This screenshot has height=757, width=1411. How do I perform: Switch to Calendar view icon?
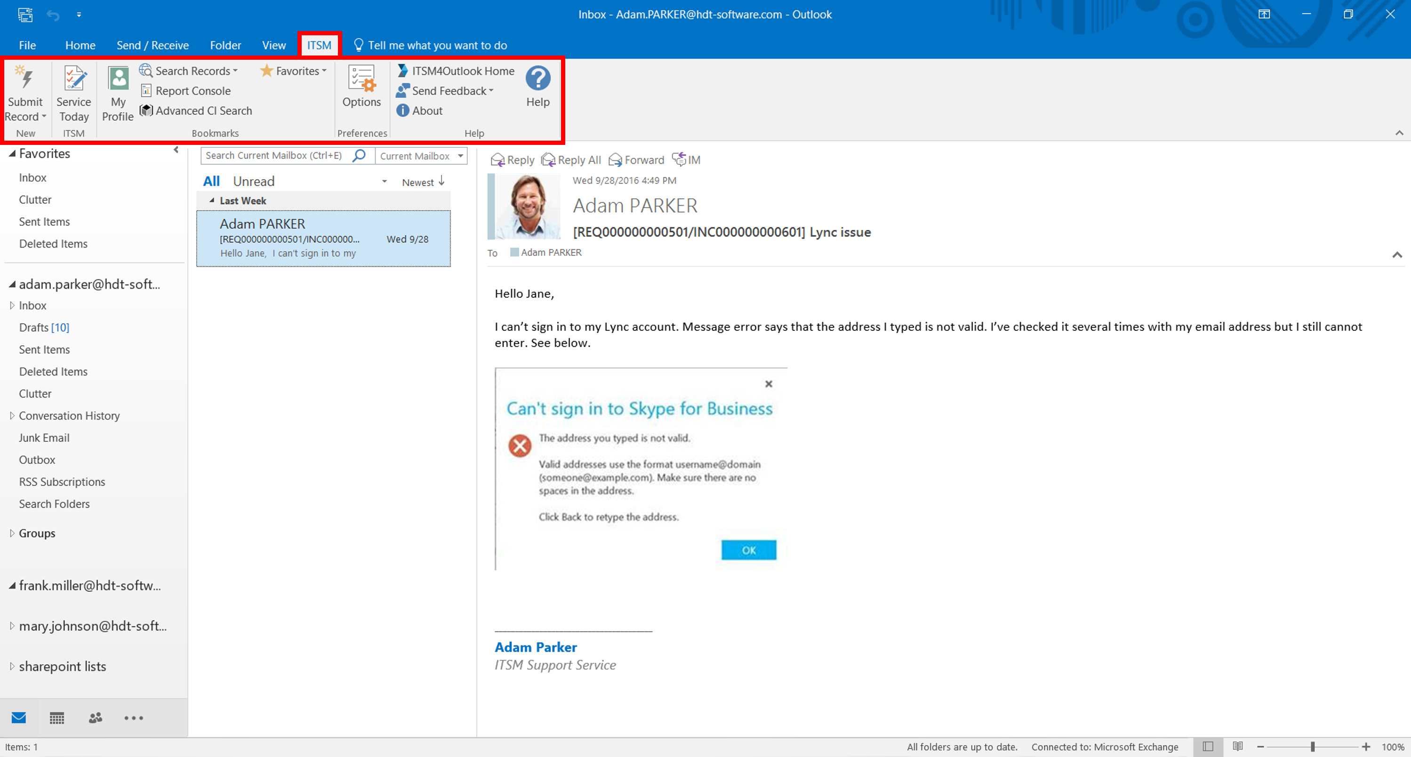(57, 717)
